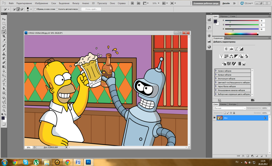The width and height of the screenshot is (272, 166).
Task: Select 'Основная рабочая среда' workspace
Action: [x=206, y=3]
